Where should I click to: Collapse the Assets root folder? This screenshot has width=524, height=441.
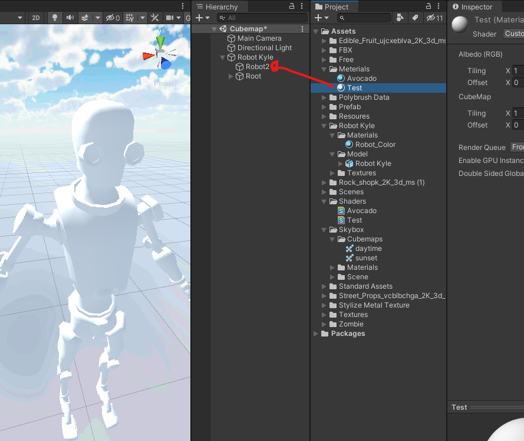(316, 31)
